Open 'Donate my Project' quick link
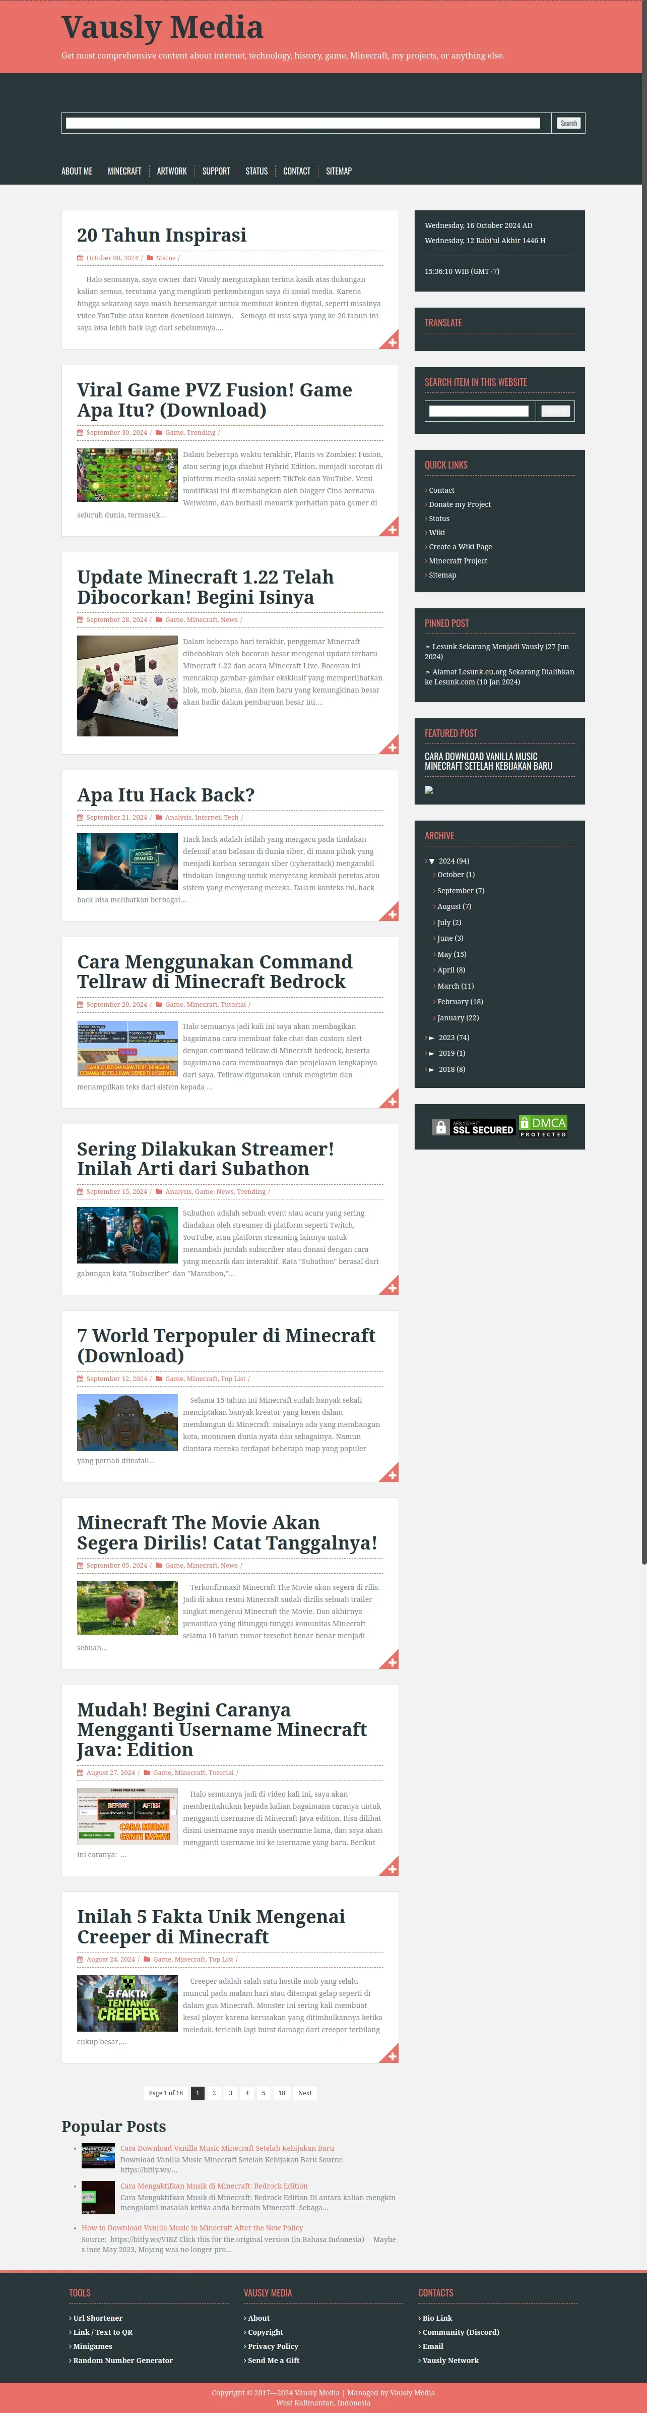The width and height of the screenshot is (647, 2413). click(460, 504)
